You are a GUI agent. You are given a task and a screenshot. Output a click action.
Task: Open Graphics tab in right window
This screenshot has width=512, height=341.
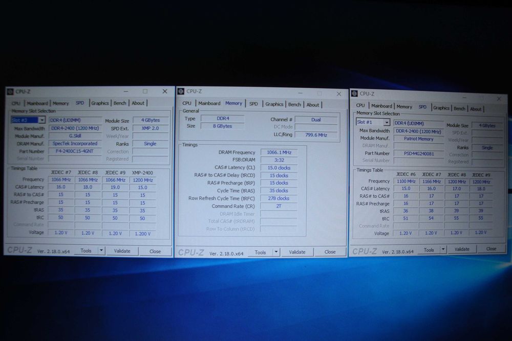click(441, 108)
